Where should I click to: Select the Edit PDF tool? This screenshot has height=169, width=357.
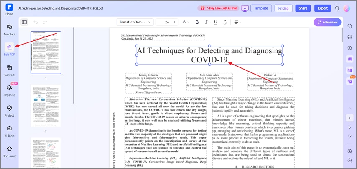[x=9, y=50]
